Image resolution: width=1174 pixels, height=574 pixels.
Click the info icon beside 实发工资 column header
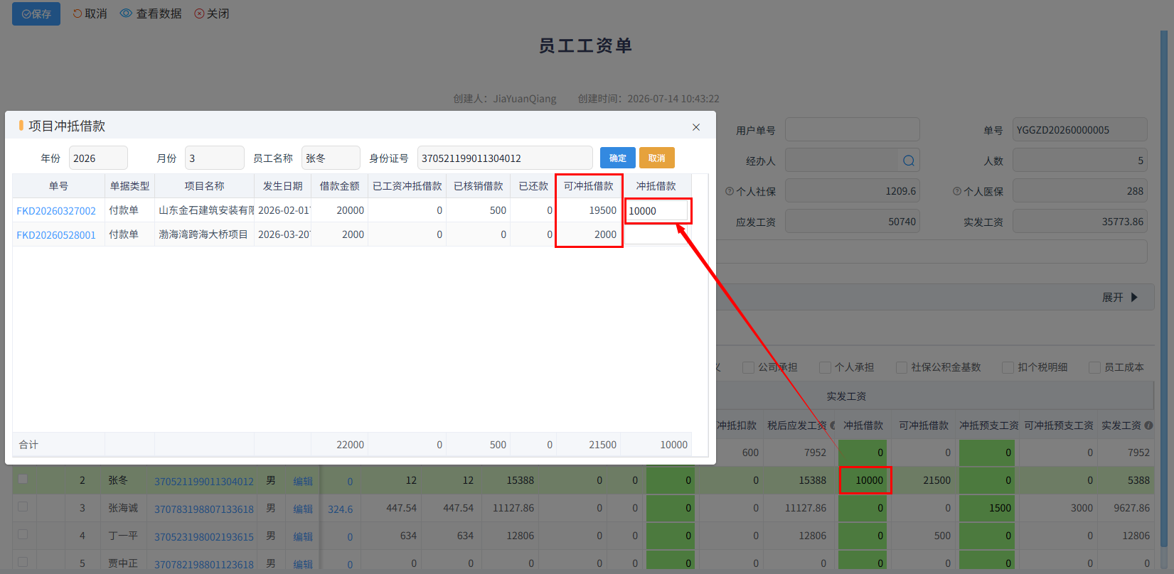(1148, 426)
